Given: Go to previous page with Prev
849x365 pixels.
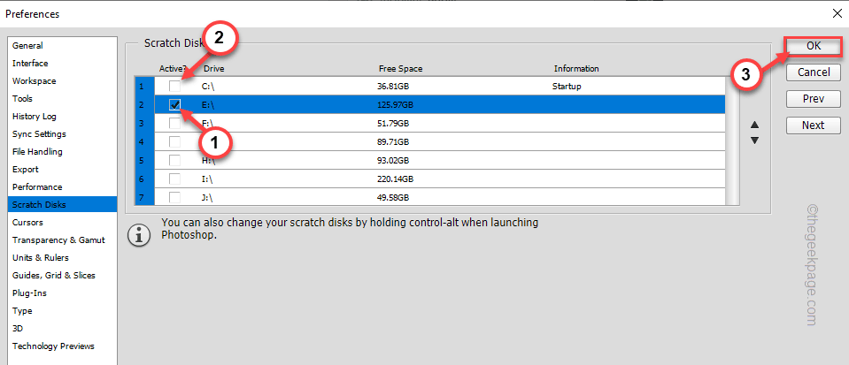Looking at the screenshot, I should tap(813, 98).
